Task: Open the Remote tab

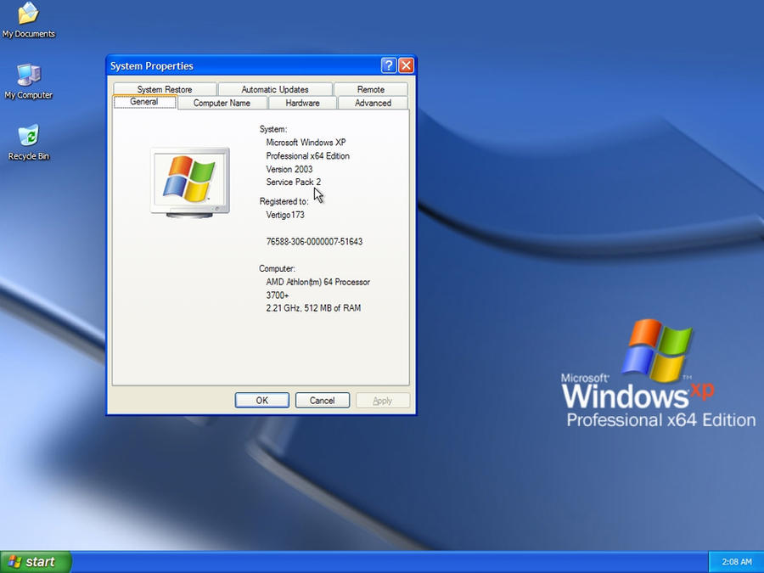Action: (x=371, y=89)
